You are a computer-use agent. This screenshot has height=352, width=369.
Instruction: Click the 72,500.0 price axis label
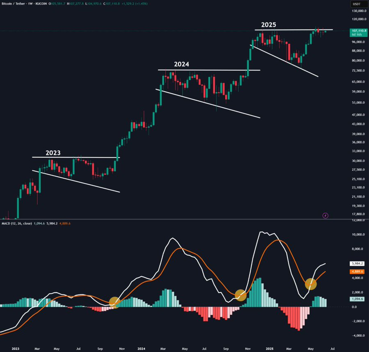(358, 70)
